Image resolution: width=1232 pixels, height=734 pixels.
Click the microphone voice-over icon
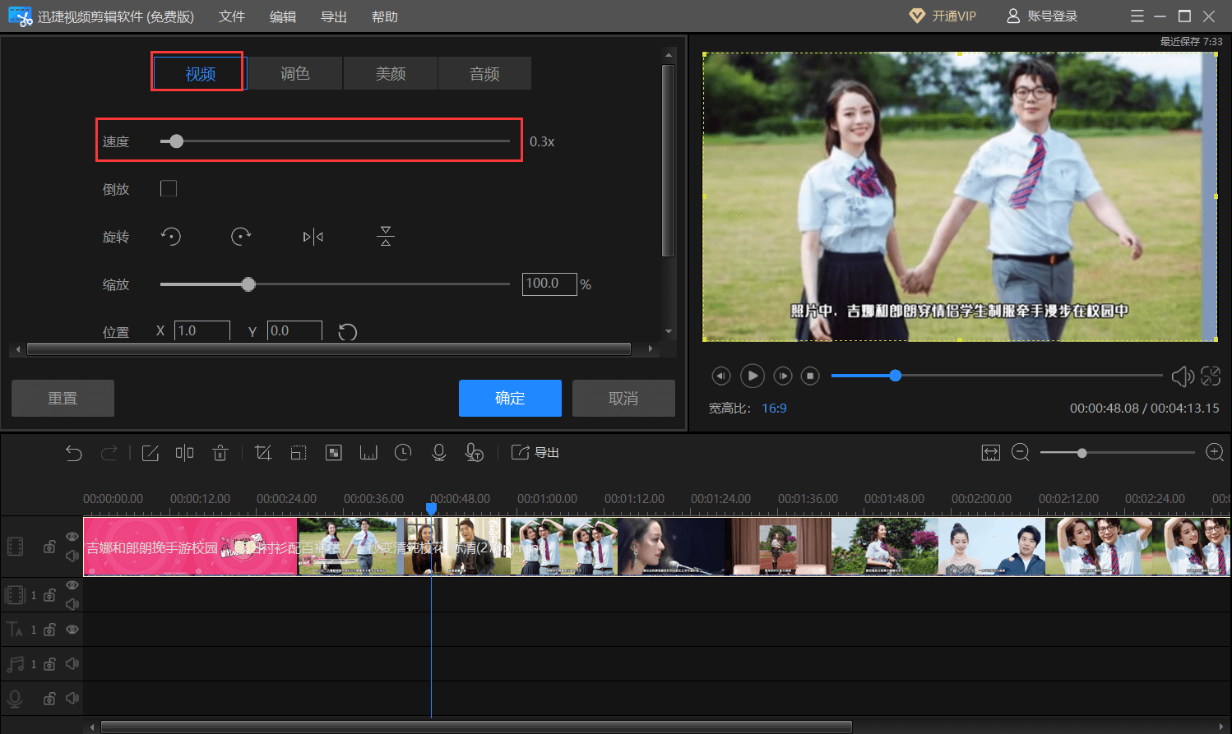[439, 453]
